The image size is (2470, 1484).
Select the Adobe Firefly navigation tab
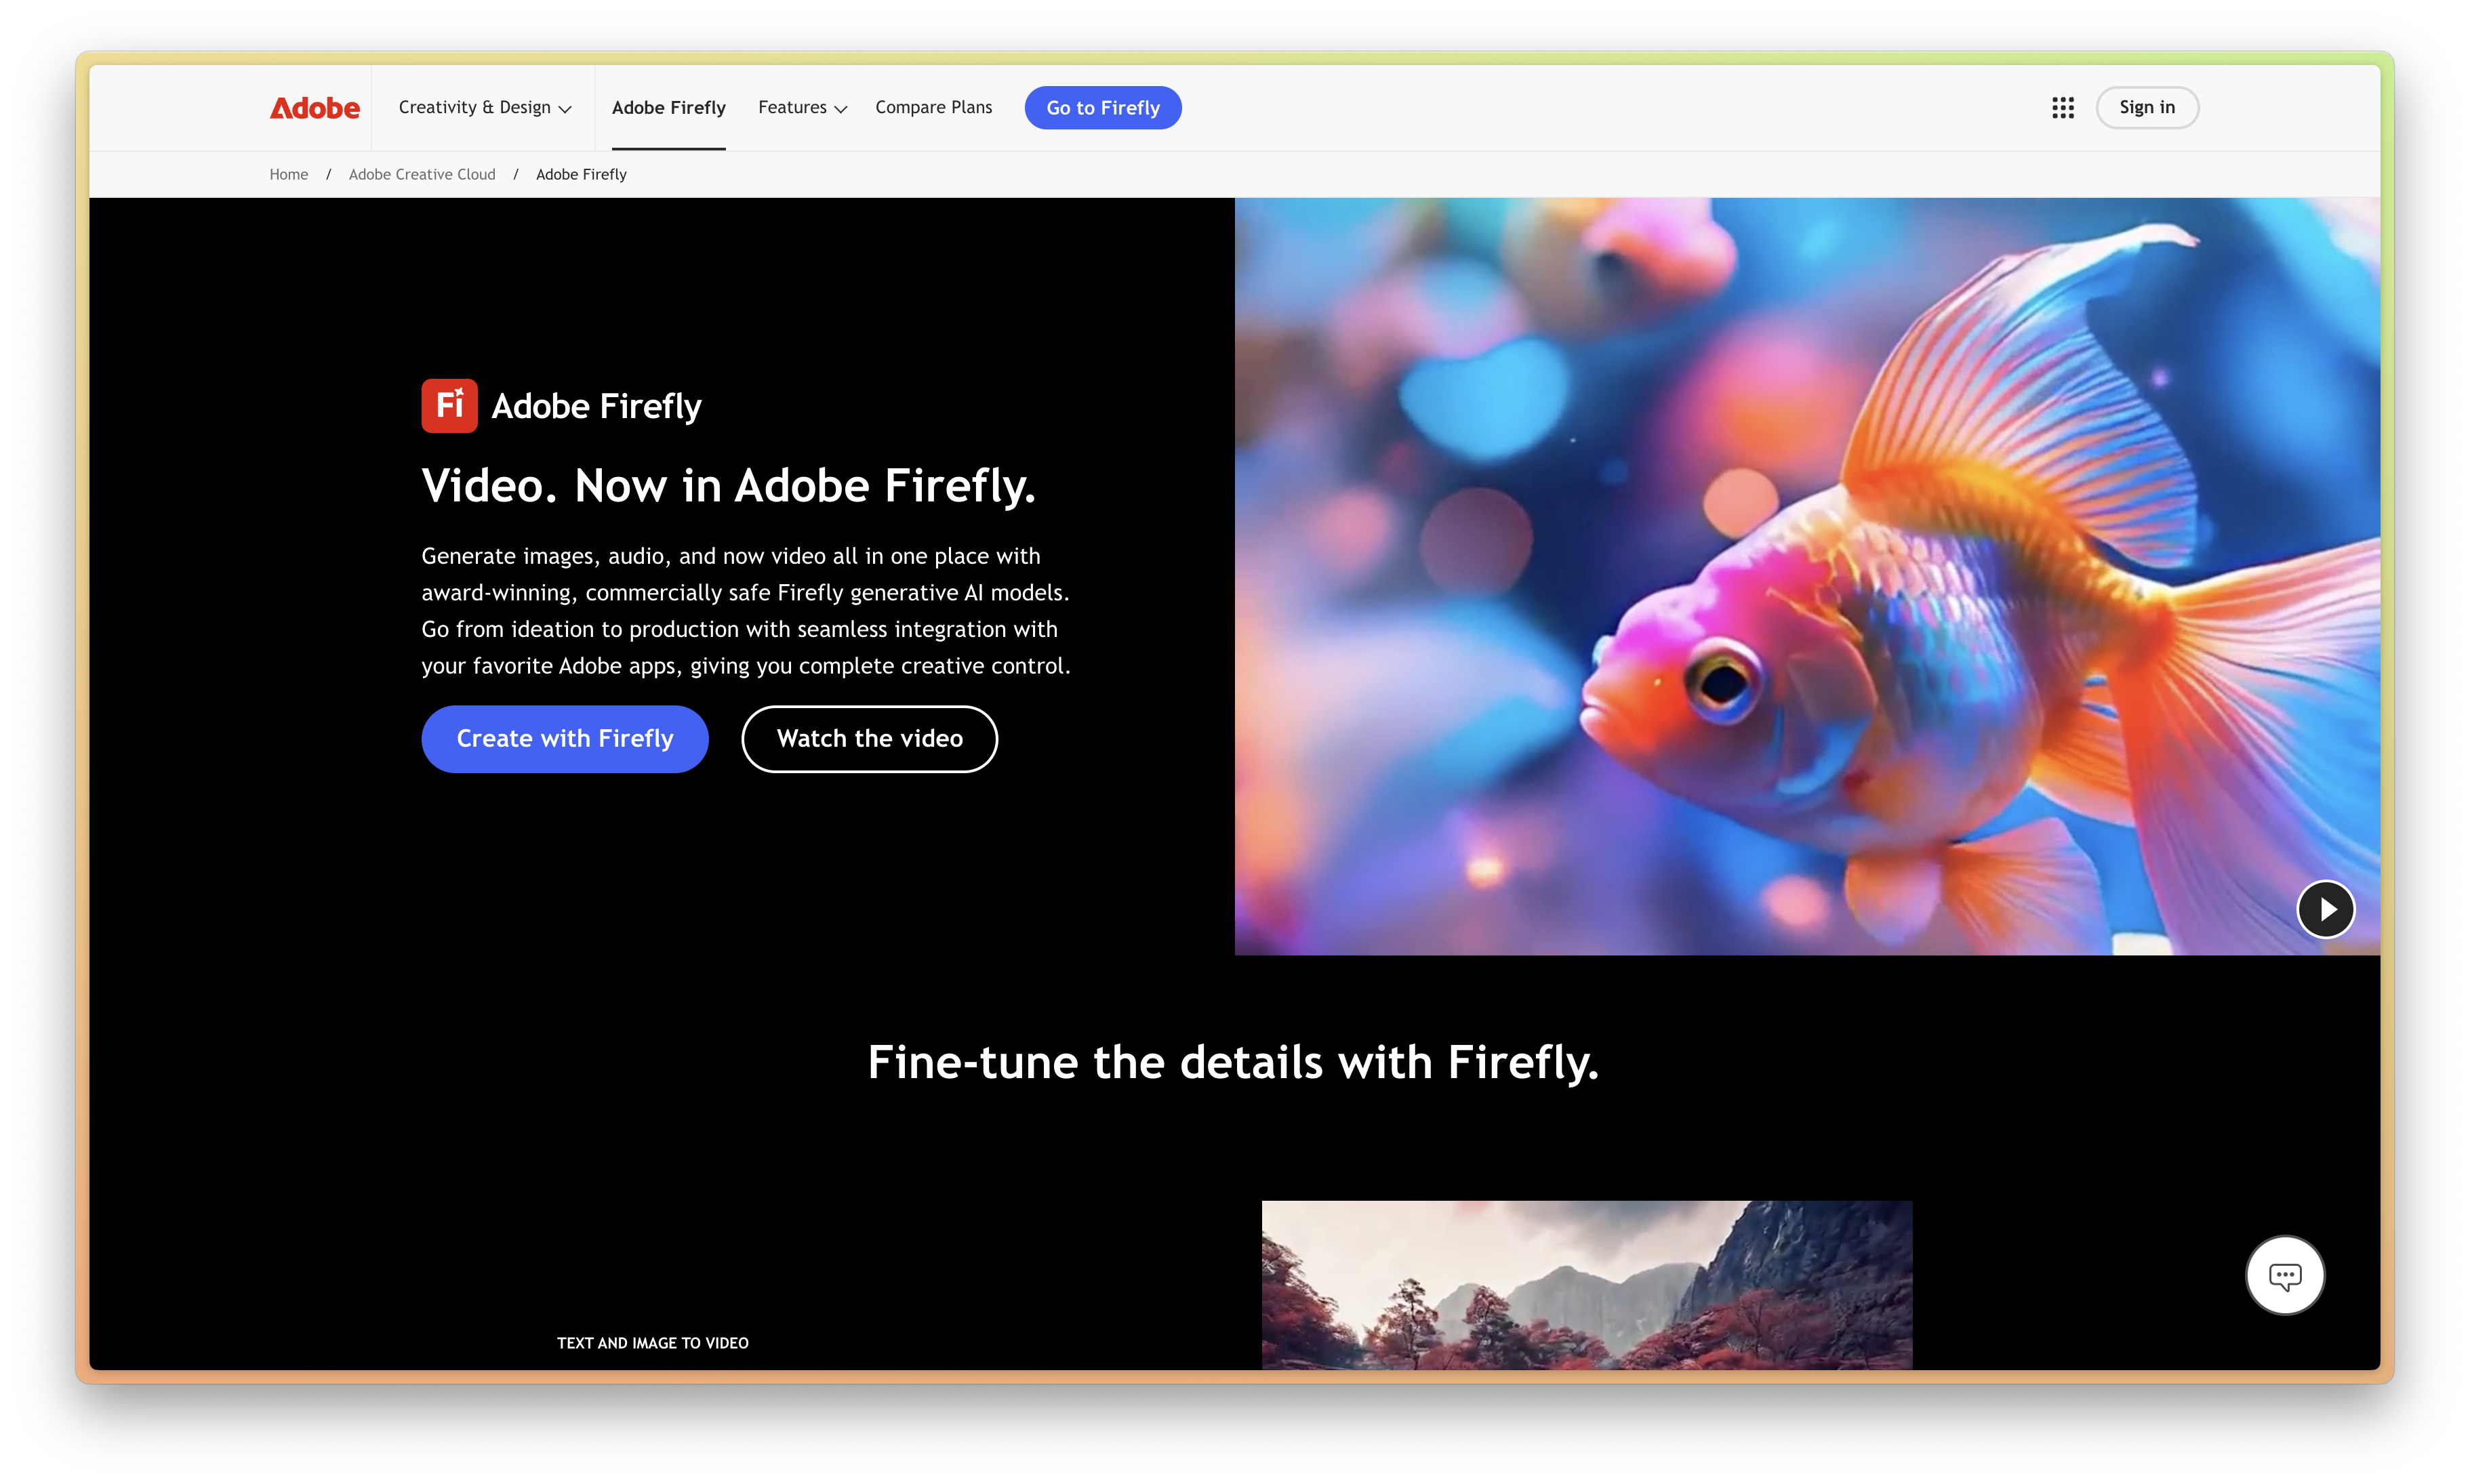pos(668,107)
